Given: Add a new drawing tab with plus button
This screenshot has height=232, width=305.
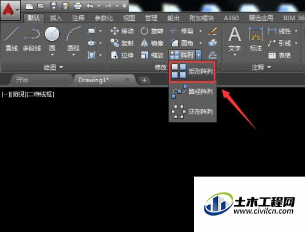Looking at the screenshot, I should click(x=145, y=80).
